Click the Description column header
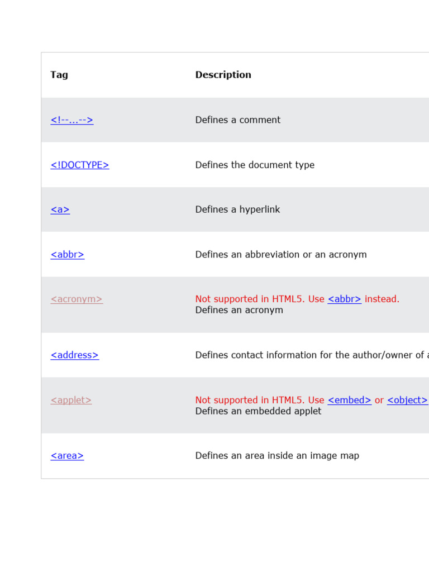The height and width of the screenshot is (572, 429). click(x=223, y=75)
